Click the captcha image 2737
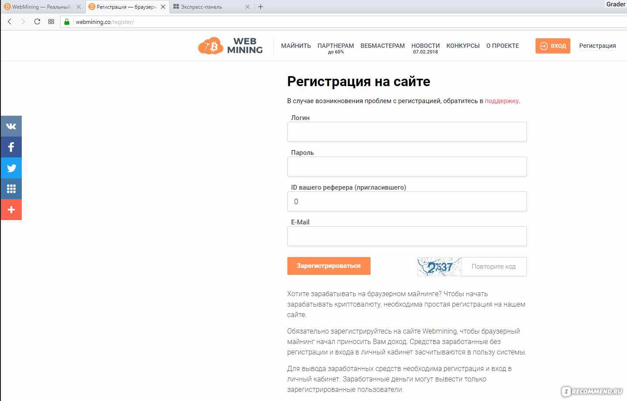 [439, 267]
